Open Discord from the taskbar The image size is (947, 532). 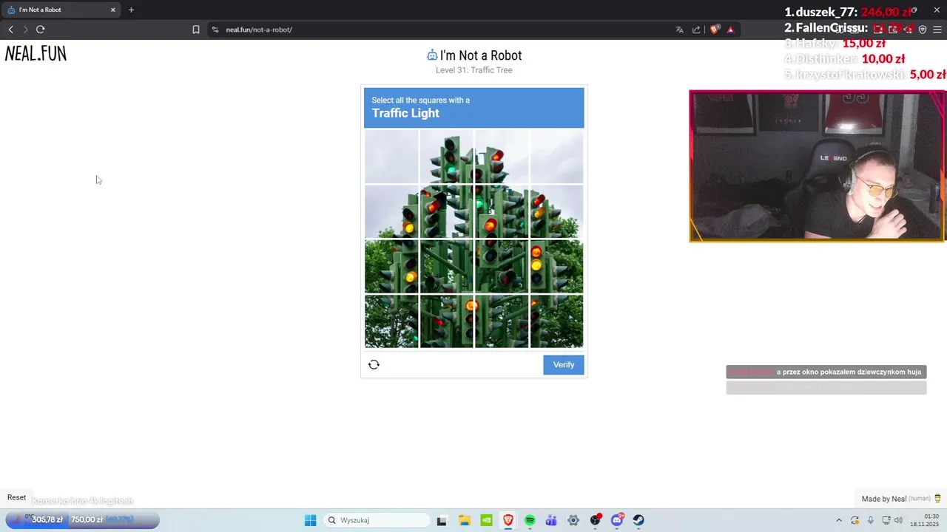pyautogui.click(x=617, y=520)
